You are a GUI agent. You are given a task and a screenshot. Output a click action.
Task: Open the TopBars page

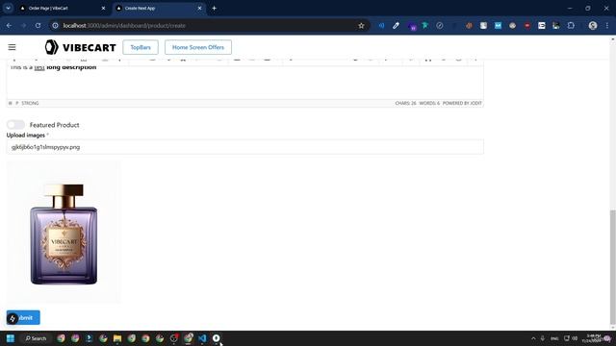click(141, 47)
